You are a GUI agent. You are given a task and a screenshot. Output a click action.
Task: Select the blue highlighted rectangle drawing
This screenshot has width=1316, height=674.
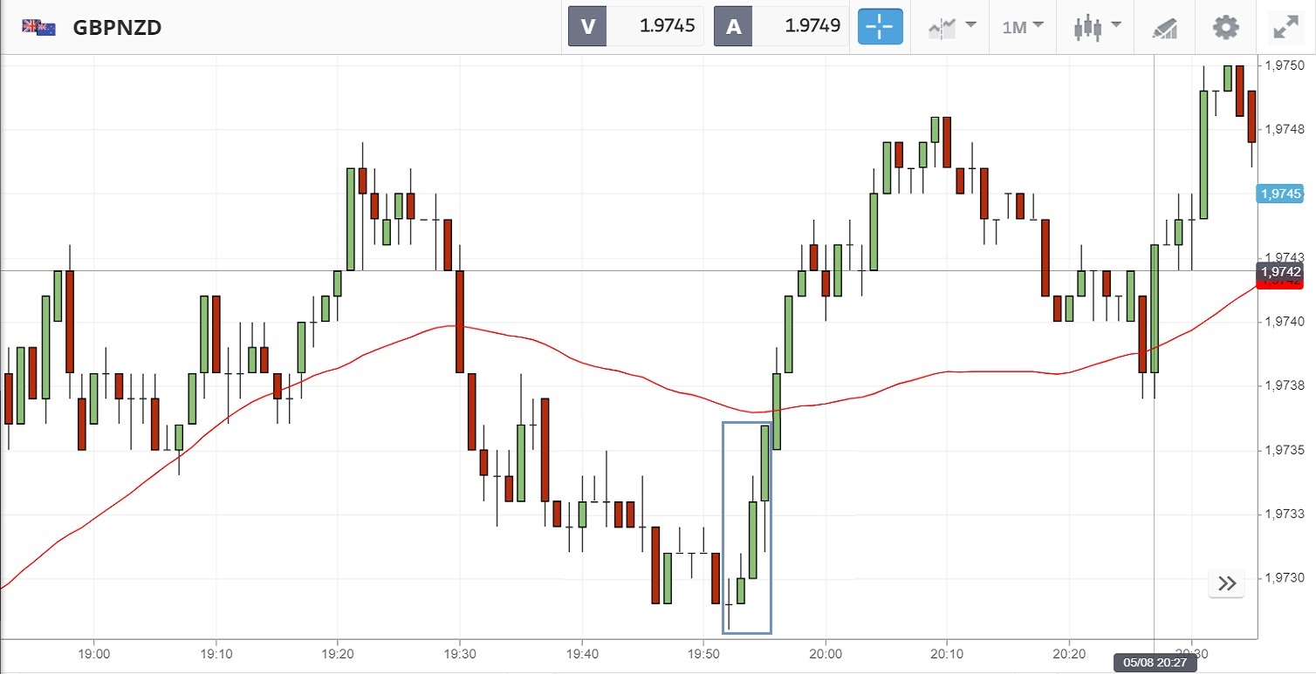pos(723,523)
